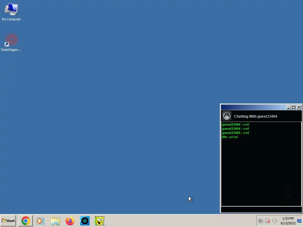The height and width of the screenshot is (227, 303).
Task: Open the Start menu
Action: tap(8, 220)
